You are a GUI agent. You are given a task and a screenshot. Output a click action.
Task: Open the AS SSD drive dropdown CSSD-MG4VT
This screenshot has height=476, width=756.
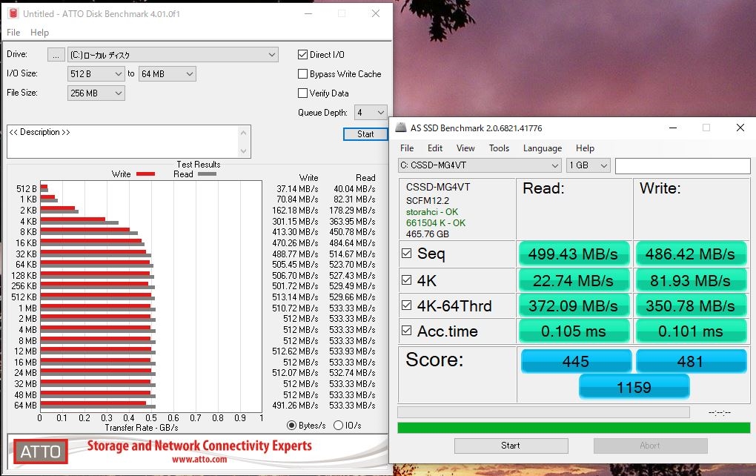[480, 165]
